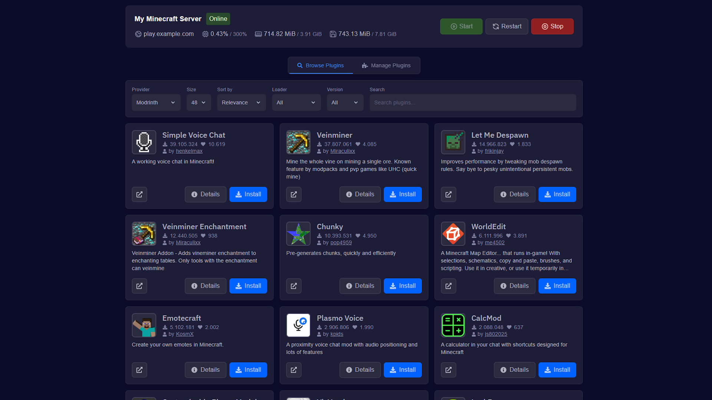Install the CalcMod plugin
The width and height of the screenshot is (712, 400).
pos(557,370)
